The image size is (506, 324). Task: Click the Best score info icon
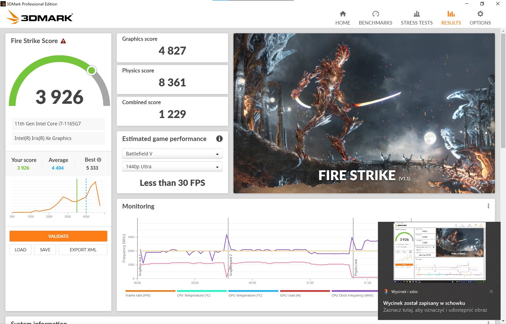pos(99,160)
